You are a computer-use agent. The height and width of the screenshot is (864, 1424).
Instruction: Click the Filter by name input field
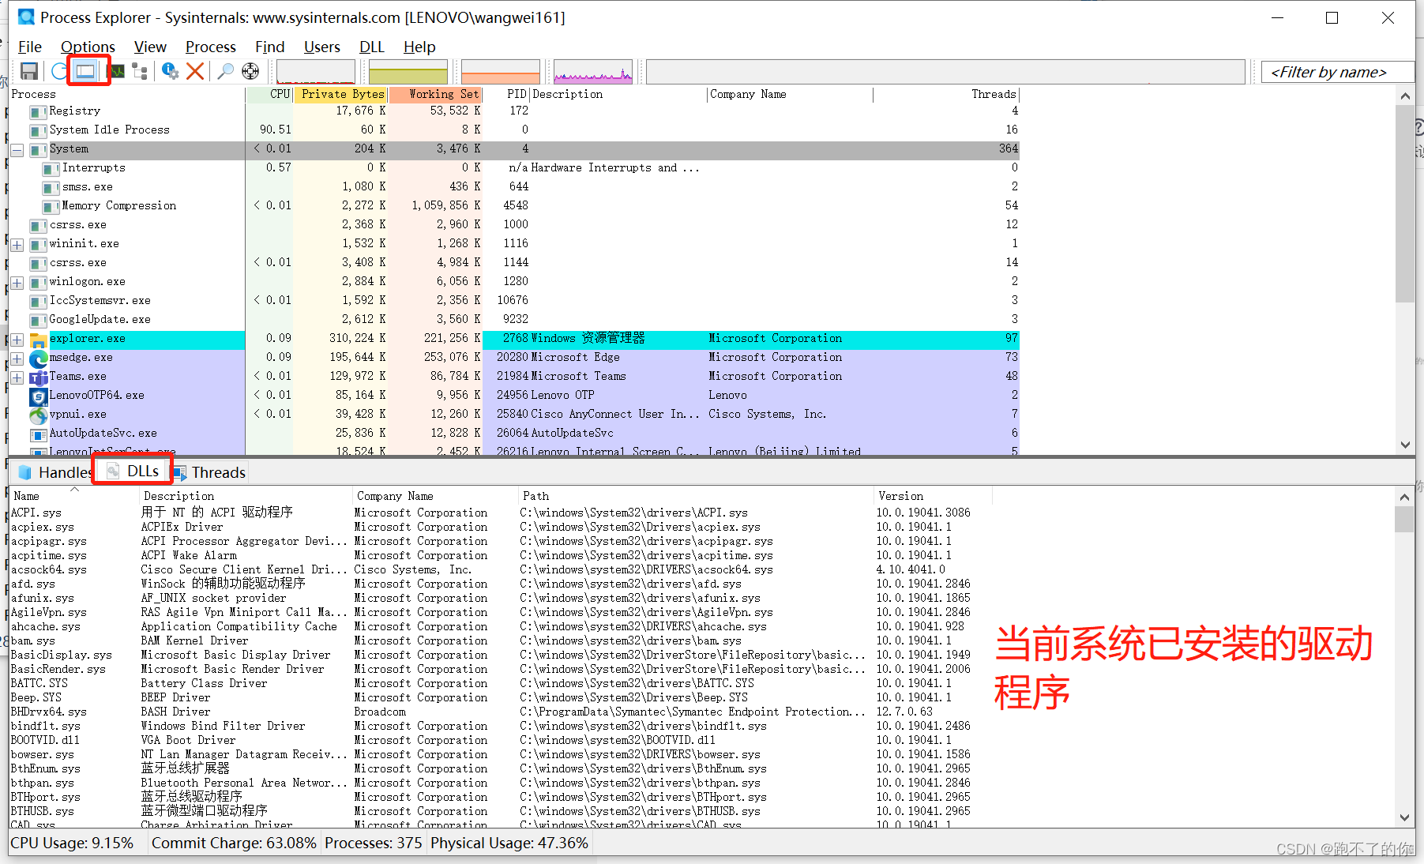pos(1337,72)
